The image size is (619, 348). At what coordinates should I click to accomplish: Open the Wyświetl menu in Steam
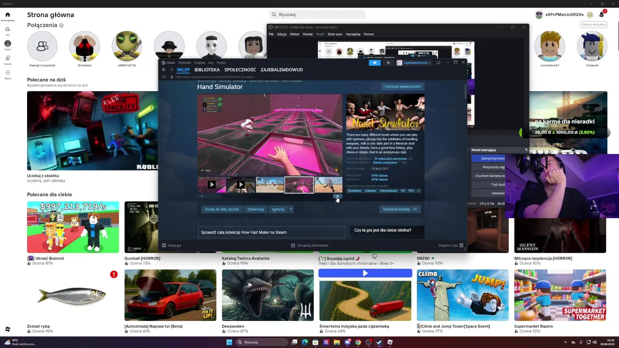(184, 62)
